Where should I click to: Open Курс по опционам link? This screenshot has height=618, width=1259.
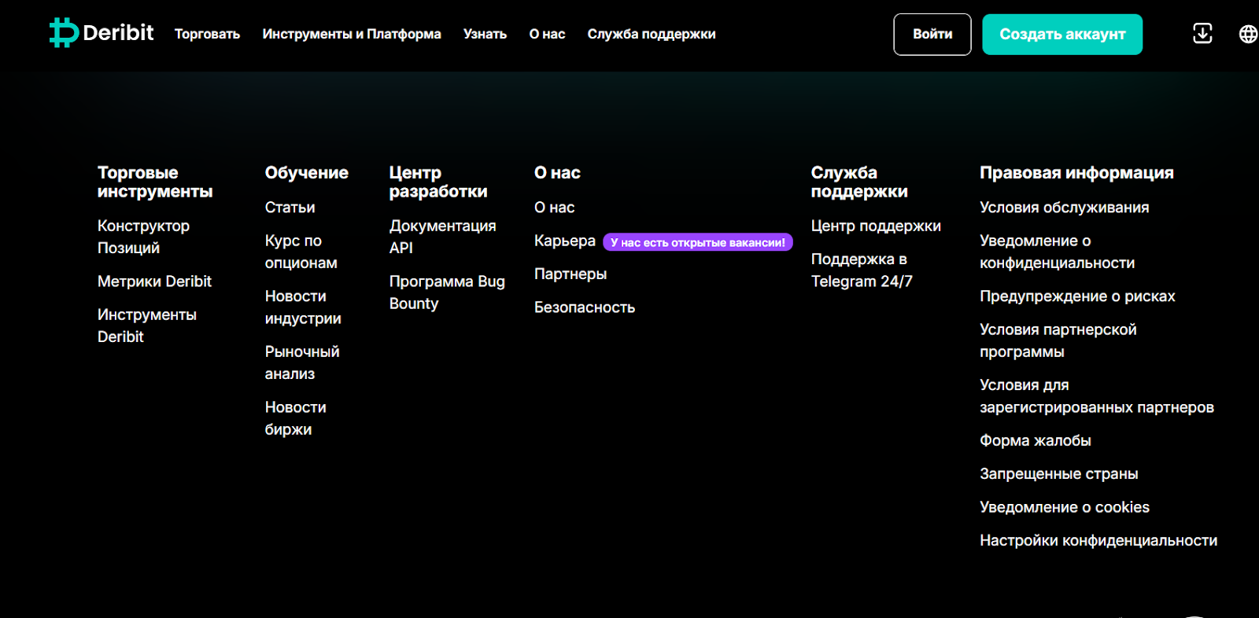tap(301, 252)
